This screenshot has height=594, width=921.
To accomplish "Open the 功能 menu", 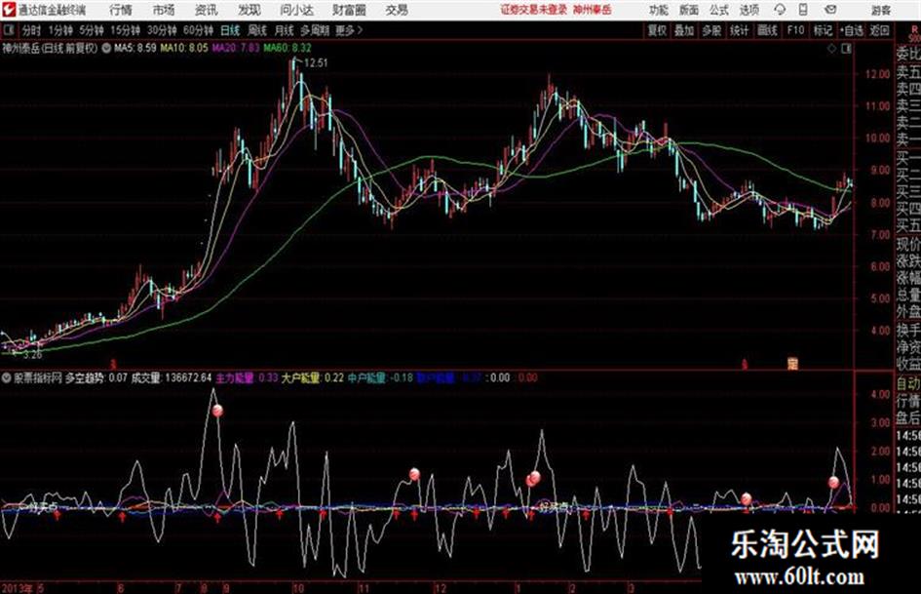I will 659,10.
